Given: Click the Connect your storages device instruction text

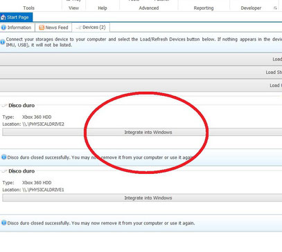Looking at the screenshot, I should [x=144, y=42].
